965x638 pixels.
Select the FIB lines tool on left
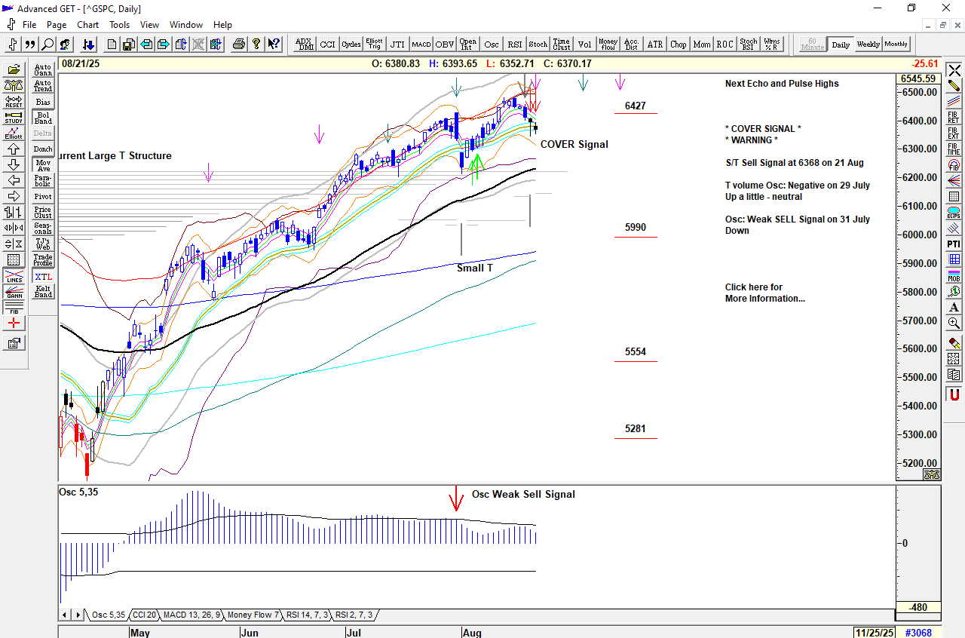[x=14, y=308]
